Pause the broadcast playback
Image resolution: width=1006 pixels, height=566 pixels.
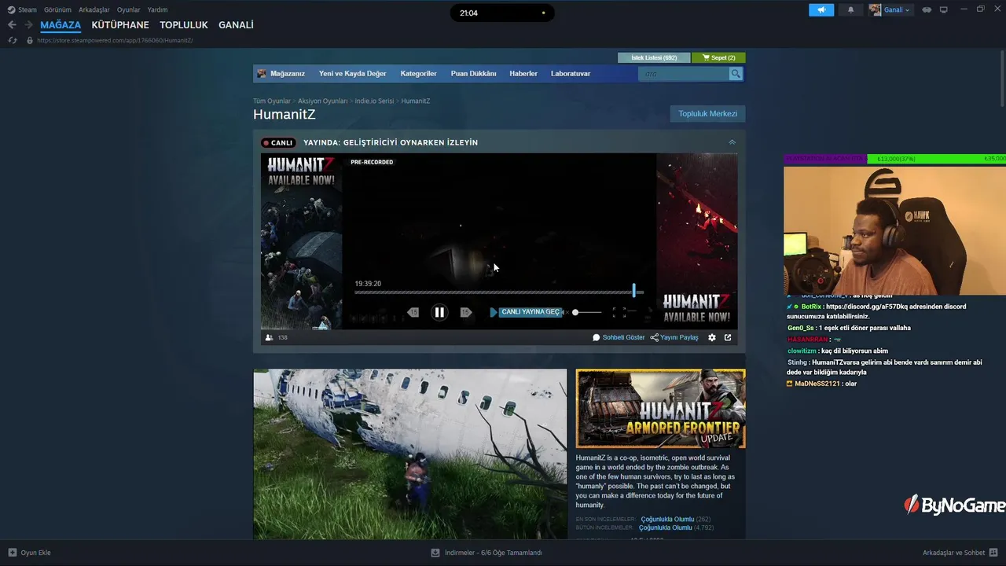(439, 312)
